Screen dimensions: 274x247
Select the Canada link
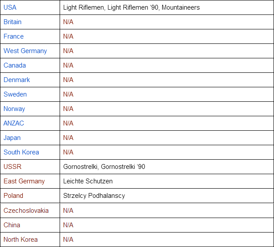tap(14, 65)
